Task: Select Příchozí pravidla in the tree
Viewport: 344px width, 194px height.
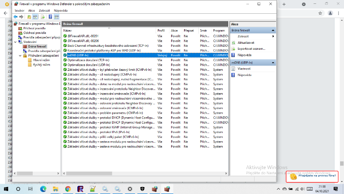Action: [34, 28]
